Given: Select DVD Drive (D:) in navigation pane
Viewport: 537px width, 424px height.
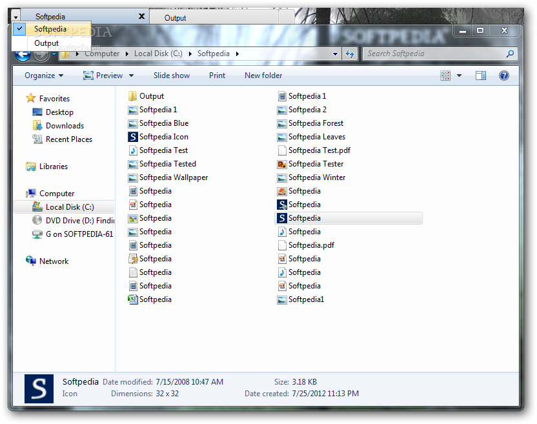Looking at the screenshot, I should pyautogui.click(x=73, y=221).
